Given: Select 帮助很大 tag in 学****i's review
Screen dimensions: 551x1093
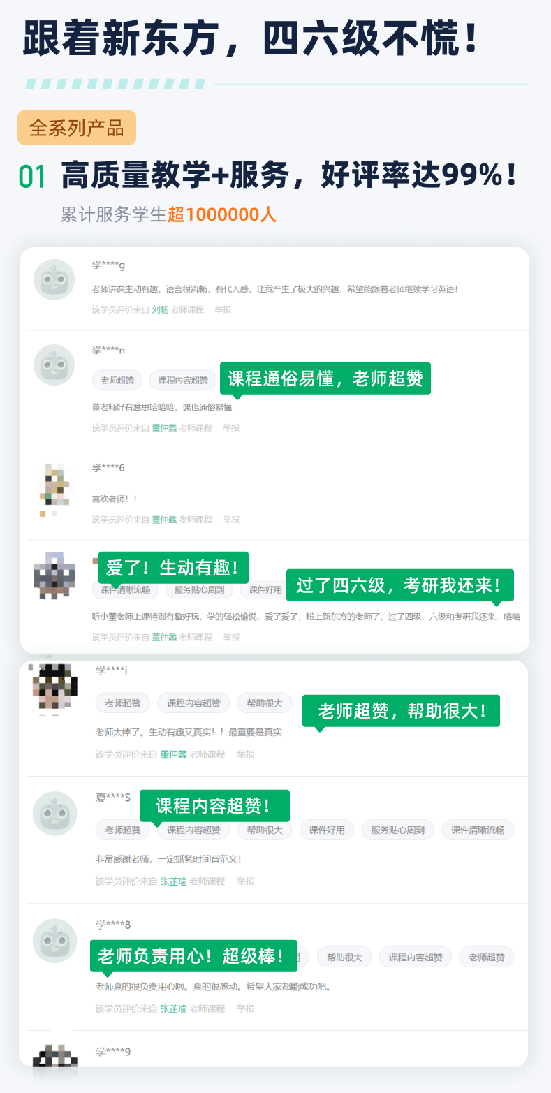Looking at the screenshot, I should (265, 703).
